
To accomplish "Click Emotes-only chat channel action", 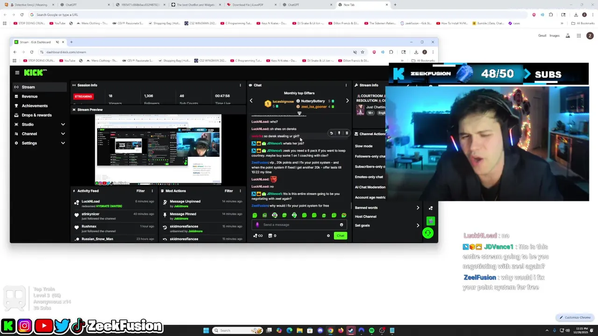I will [x=369, y=177].
